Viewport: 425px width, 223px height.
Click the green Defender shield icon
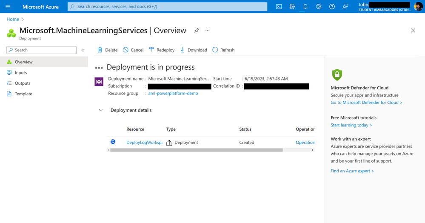point(337,75)
